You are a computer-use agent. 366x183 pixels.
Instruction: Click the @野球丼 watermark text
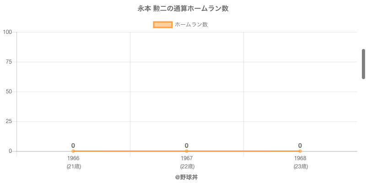pos(186,177)
